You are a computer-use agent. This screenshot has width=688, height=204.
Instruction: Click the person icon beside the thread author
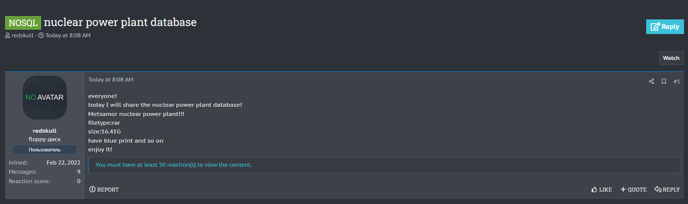point(8,35)
